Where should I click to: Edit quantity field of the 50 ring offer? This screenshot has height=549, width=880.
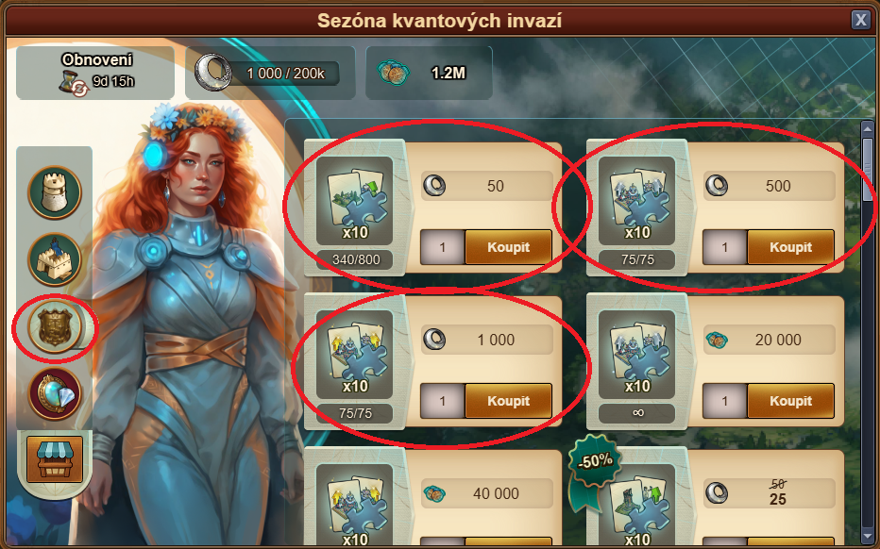pyautogui.click(x=442, y=247)
